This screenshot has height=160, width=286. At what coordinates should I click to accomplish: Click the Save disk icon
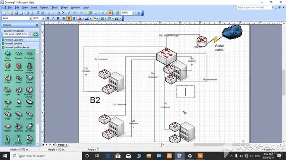tap(16, 13)
